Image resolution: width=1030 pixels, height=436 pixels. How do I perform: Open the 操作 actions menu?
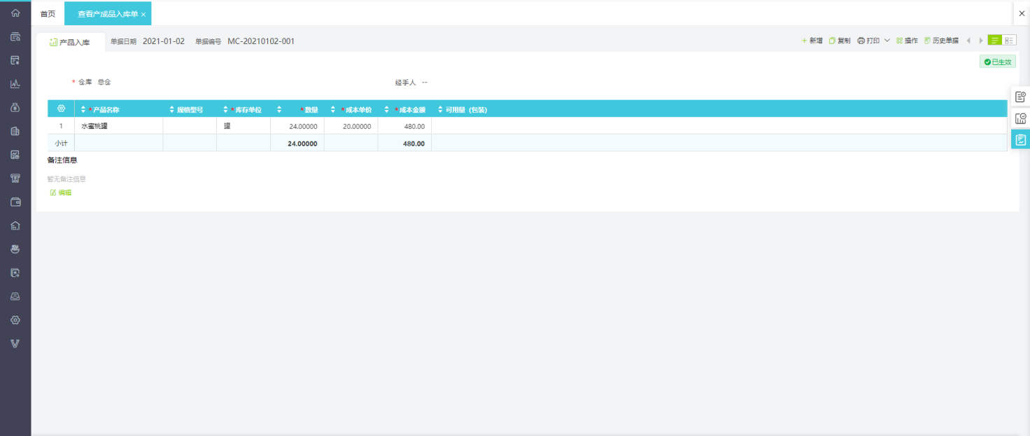click(x=907, y=41)
